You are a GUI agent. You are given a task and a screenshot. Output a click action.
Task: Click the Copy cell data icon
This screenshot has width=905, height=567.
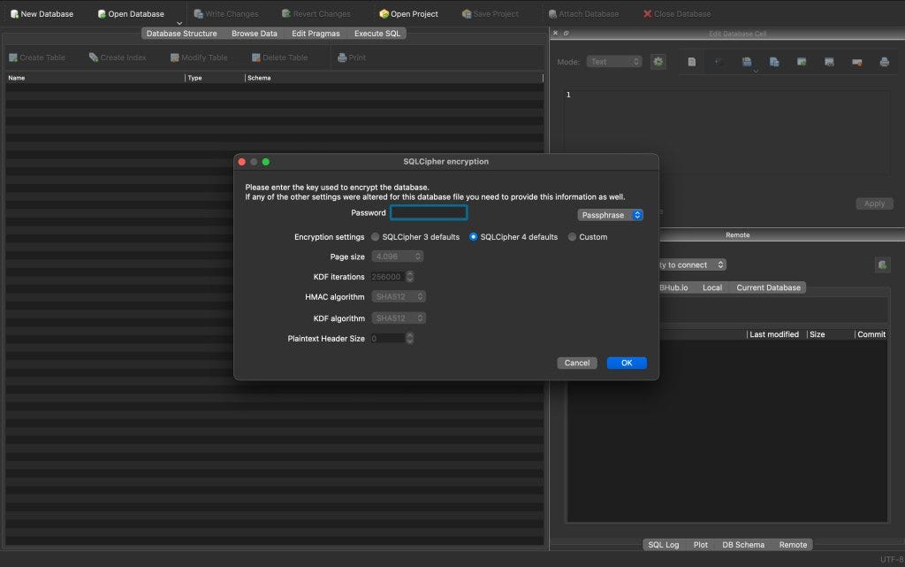pyautogui.click(x=773, y=61)
